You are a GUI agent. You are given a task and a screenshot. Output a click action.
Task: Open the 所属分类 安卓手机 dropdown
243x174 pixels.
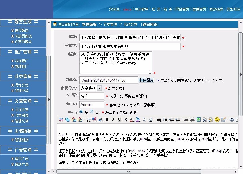point(91,88)
